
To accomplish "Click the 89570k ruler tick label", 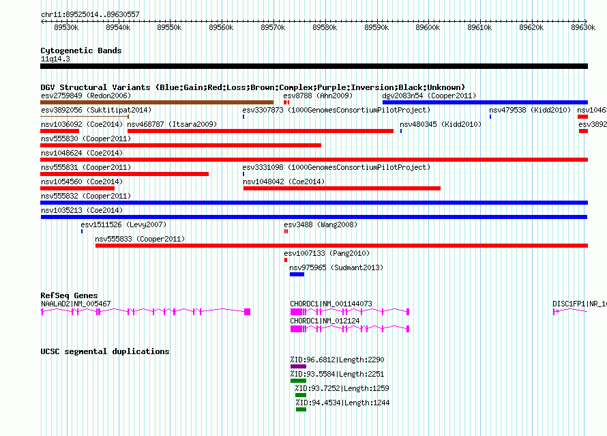I will tap(273, 28).
